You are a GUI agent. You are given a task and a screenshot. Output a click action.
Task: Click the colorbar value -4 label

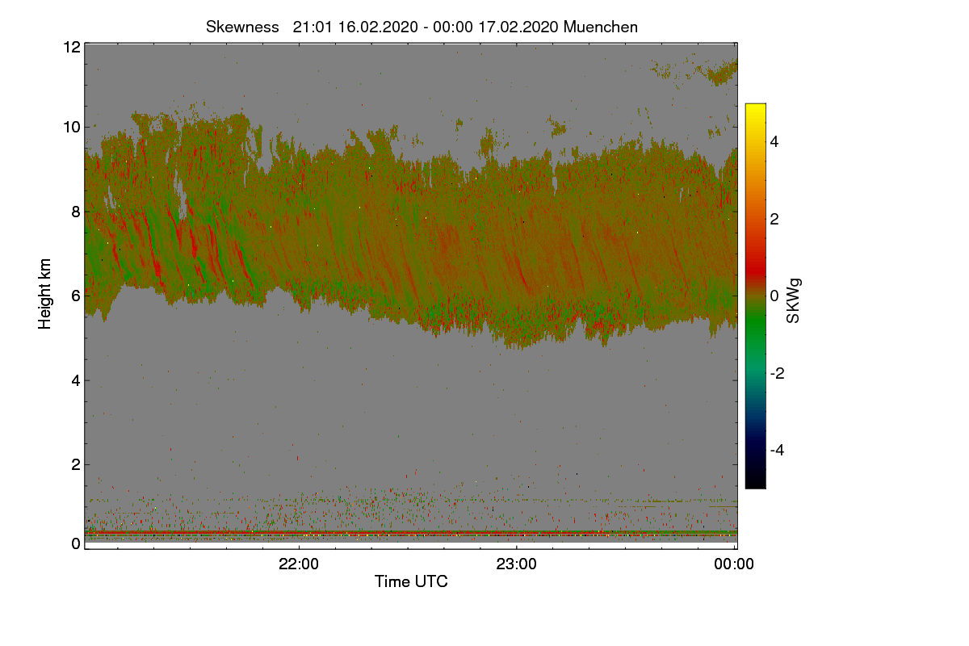pyautogui.click(x=778, y=450)
